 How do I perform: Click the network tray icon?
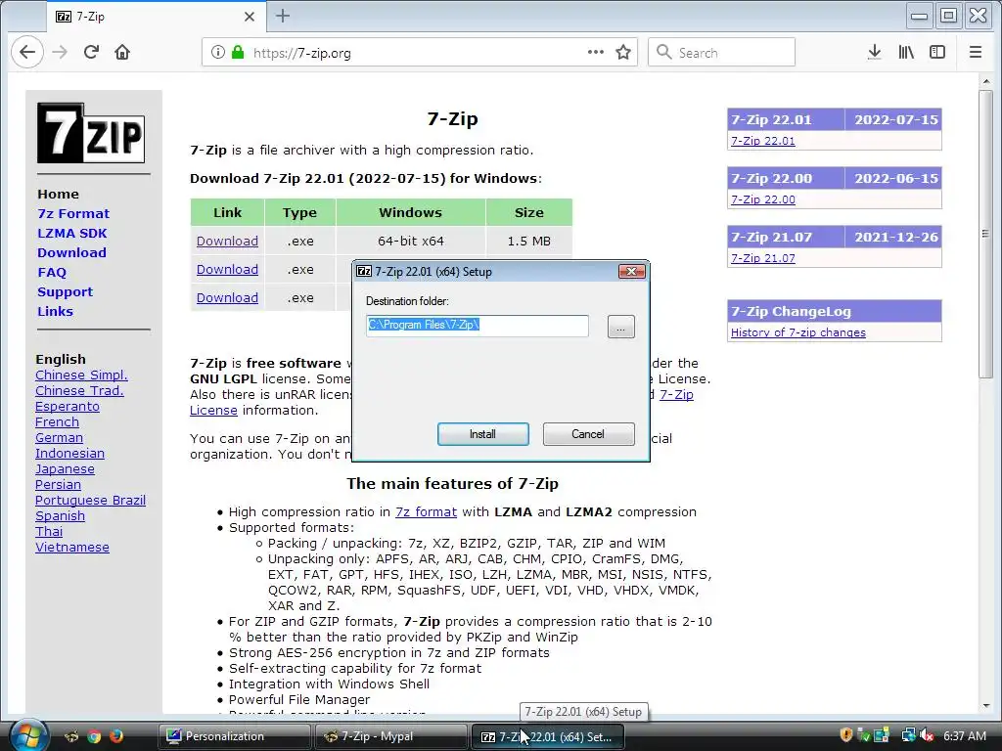click(908, 735)
